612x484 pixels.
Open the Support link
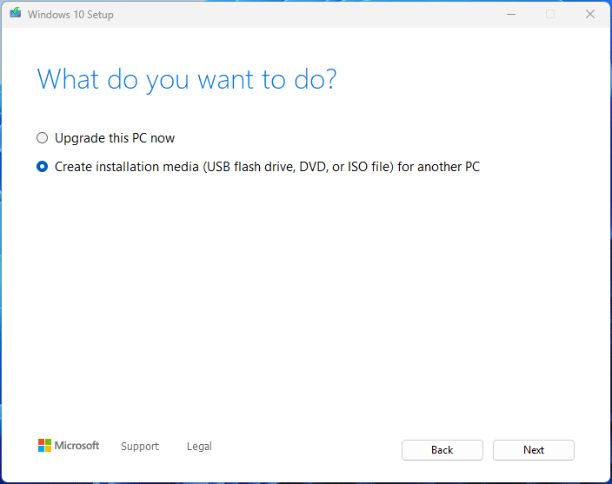[x=140, y=446]
